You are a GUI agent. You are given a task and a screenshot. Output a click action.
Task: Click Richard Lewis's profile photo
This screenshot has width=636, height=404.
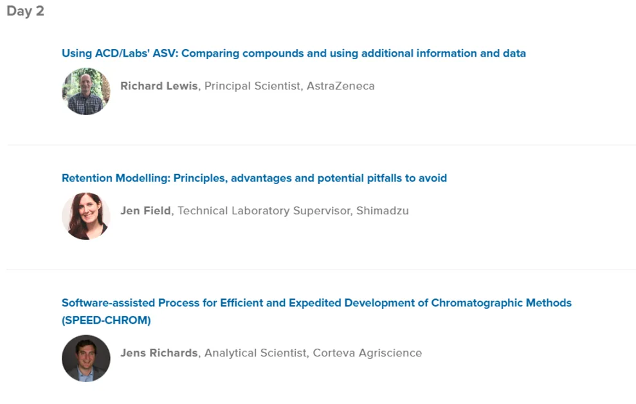click(86, 91)
